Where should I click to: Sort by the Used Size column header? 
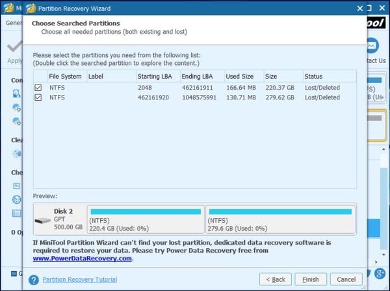[x=240, y=76]
